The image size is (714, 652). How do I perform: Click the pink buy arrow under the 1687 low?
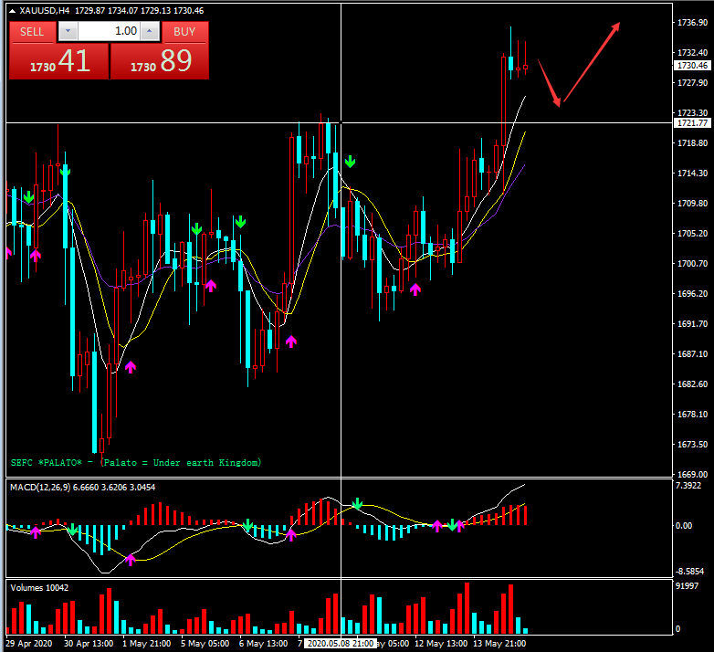(130, 366)
